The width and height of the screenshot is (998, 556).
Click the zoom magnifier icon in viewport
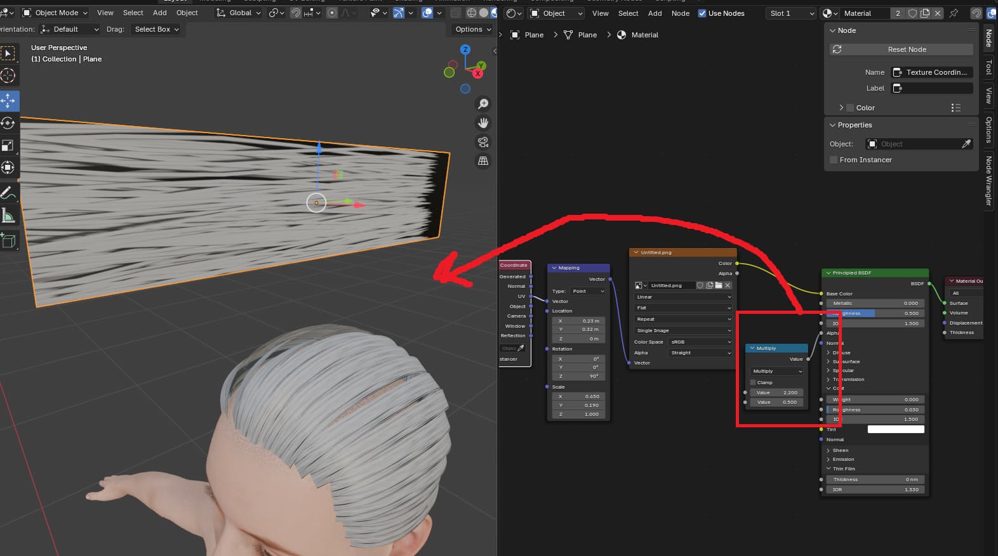pos(483,103)
